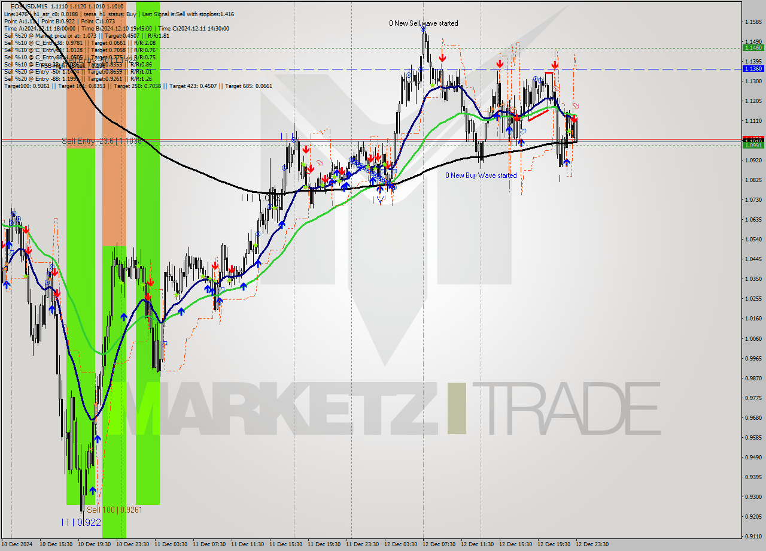Click the blue 1.1360 price tag

pos(753,69)
